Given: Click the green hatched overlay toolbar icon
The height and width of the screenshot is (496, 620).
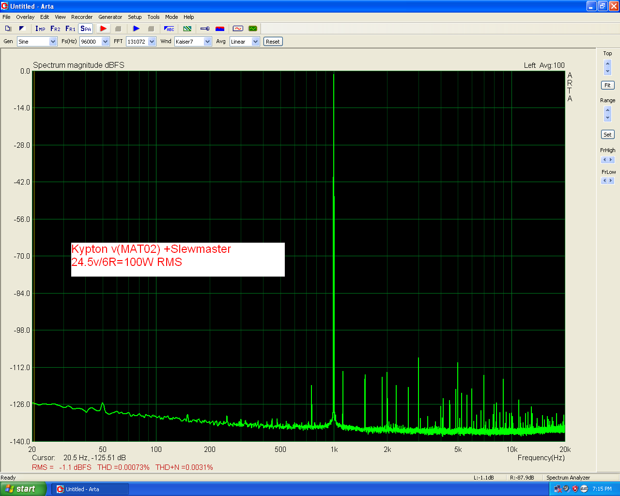Looking at the screenshot, I should tap(187, 29).
